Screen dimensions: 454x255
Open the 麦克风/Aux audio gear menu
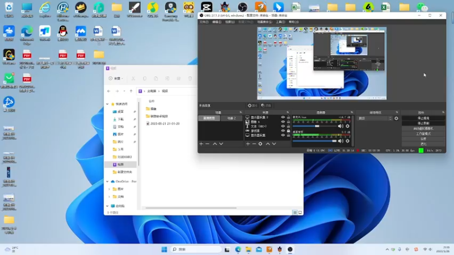click(347, 126)
